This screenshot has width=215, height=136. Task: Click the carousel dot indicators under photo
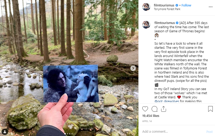[x=69, y=134]
